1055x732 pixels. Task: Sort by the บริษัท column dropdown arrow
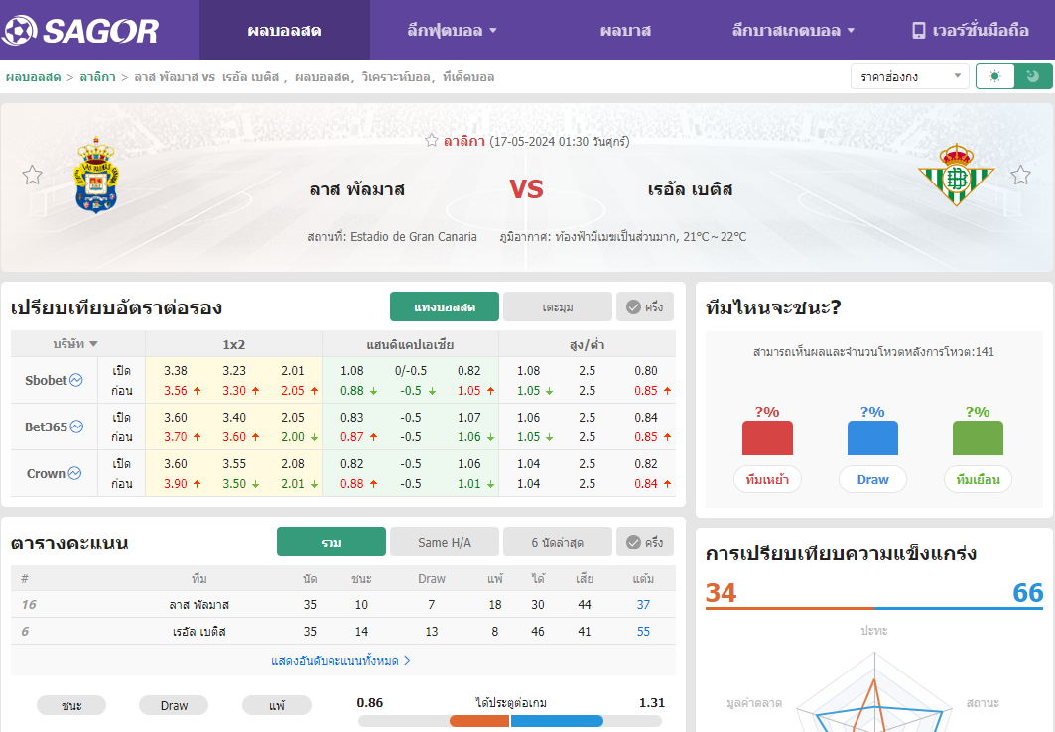pyautogui.click(x=93, y=344)
